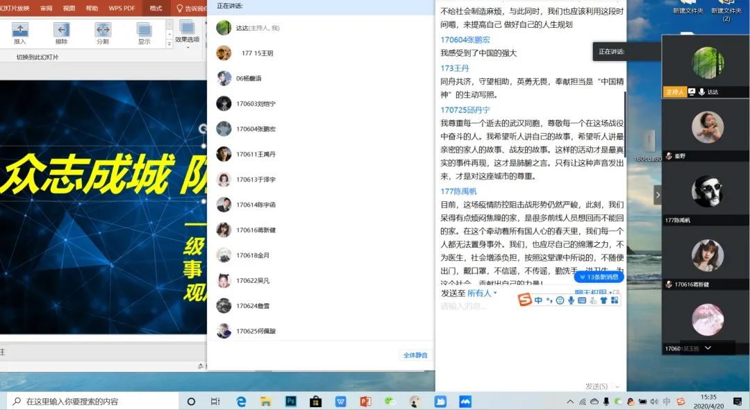The image size is (750, 410).
Task: Click 全体静音 mute all button
Action: (x=415, y=355)
